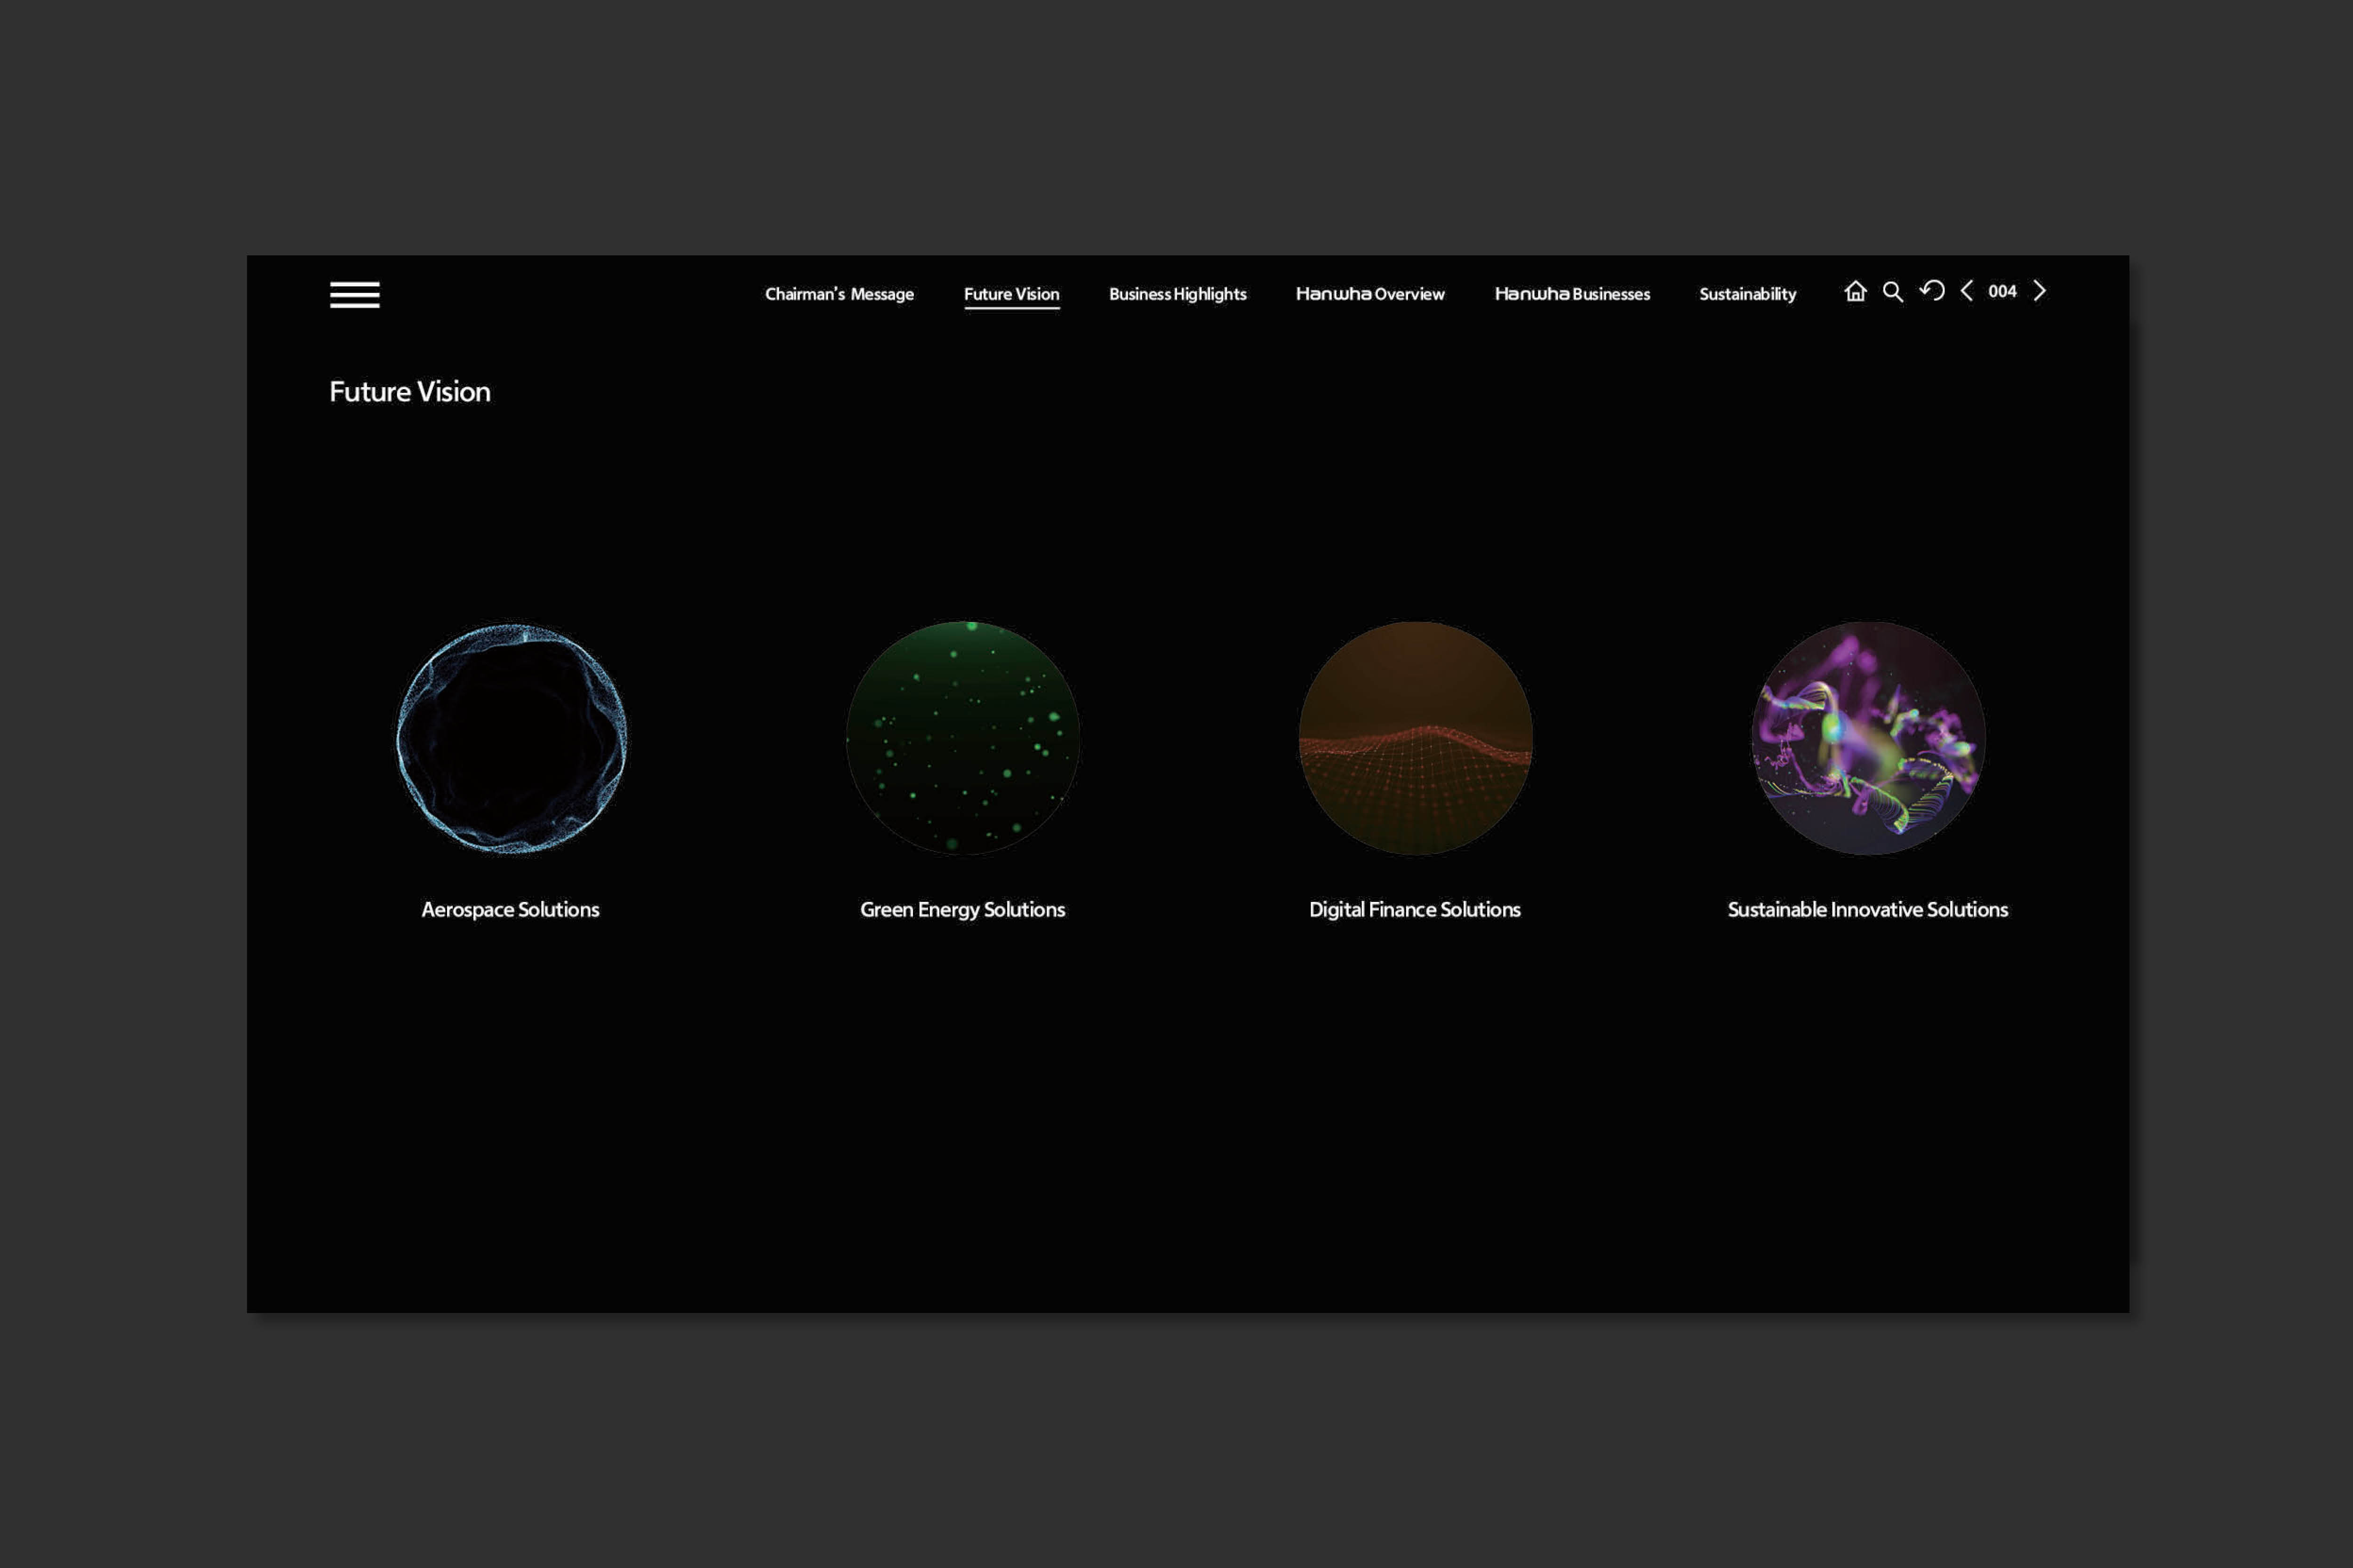Open search with magnifier icon
The height and width of the screenshot is (1568, 2353).
(1892, 291)
